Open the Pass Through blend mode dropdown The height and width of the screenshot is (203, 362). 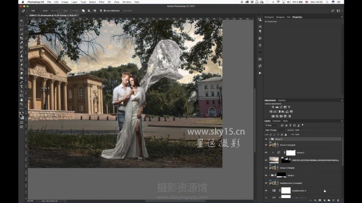[x=275, y=130]
